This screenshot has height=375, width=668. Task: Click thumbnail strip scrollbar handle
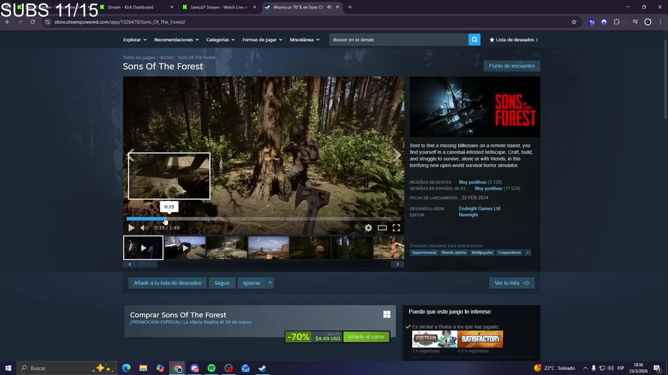point(147,264)
